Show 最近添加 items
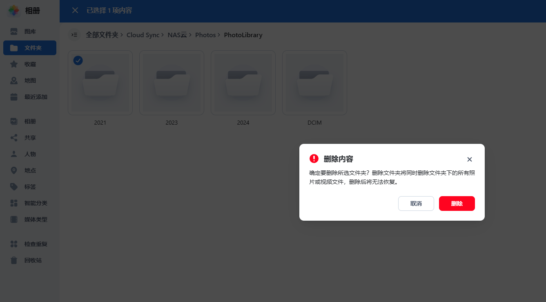 pyautogui.click(x=30, y=97)
